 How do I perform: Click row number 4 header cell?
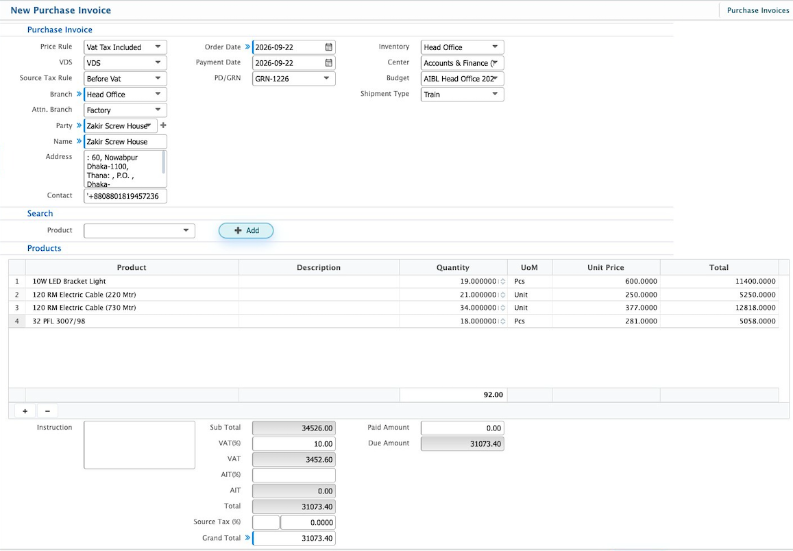pos(16,321)
